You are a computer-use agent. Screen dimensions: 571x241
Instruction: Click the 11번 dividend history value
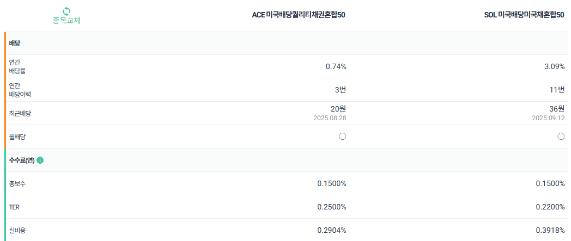click(x=557, y=90)
